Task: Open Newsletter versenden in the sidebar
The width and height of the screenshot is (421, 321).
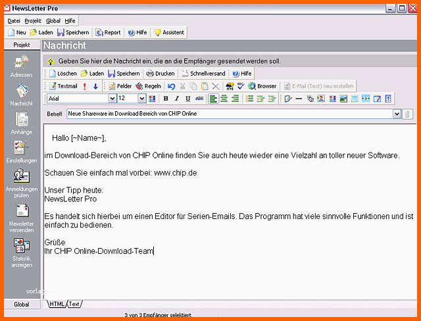Action: coord(21,218)
